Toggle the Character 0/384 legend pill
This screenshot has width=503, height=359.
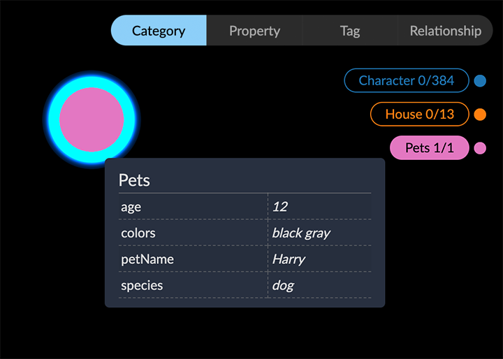coord(406,80)
